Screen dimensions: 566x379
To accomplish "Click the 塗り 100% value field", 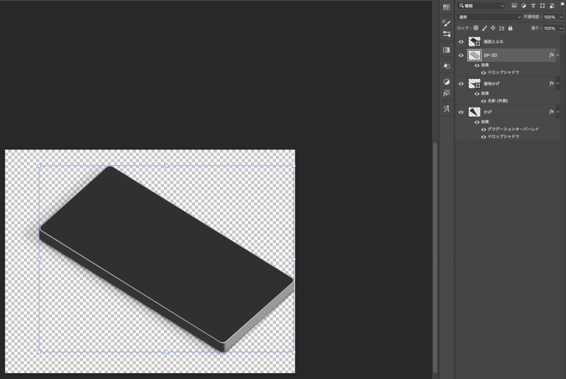I will (550, 28).
